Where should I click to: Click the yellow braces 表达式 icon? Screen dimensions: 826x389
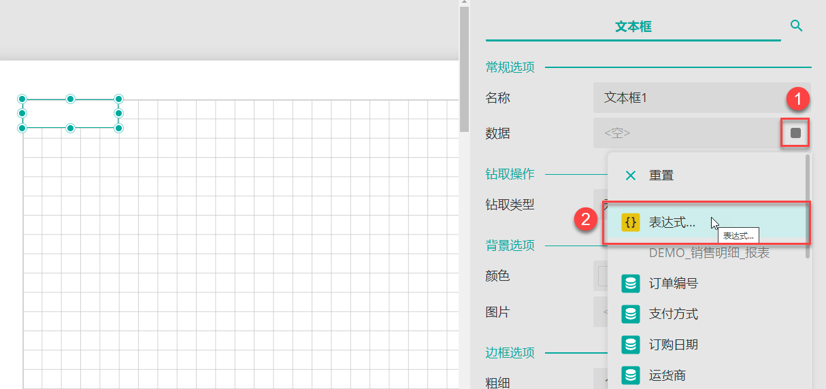tap(631, 222)
